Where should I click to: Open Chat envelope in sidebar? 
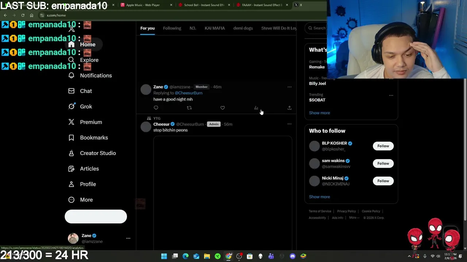80,91
